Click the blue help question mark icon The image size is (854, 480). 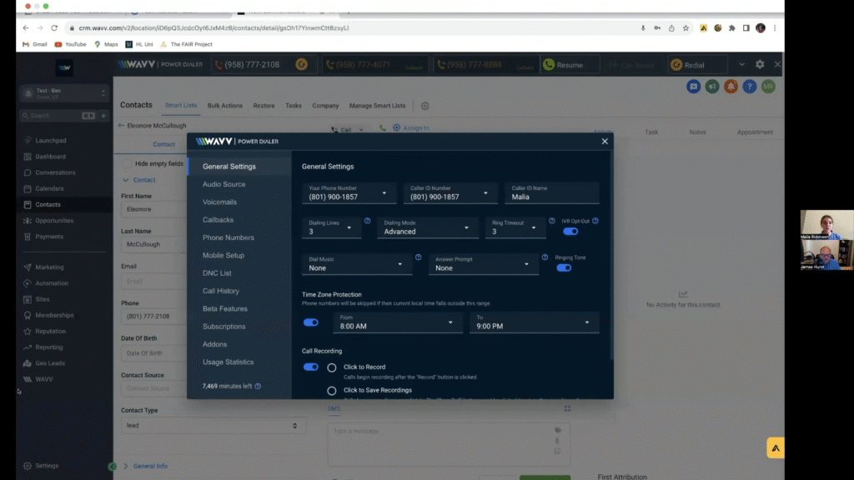click(x=750, y=87)
